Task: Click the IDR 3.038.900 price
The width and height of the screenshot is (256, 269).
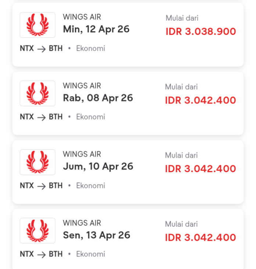Action: tap(200, 31)
